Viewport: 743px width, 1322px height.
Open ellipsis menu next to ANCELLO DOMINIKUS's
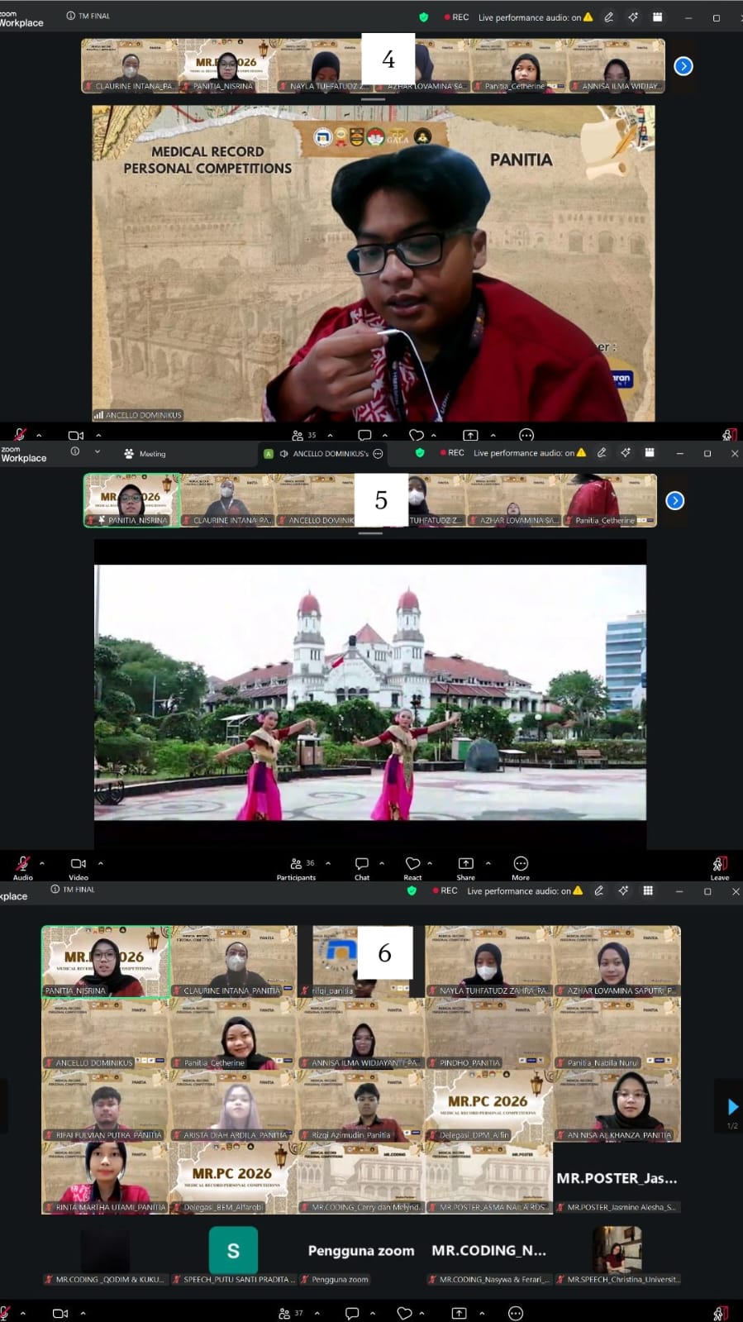379,454
